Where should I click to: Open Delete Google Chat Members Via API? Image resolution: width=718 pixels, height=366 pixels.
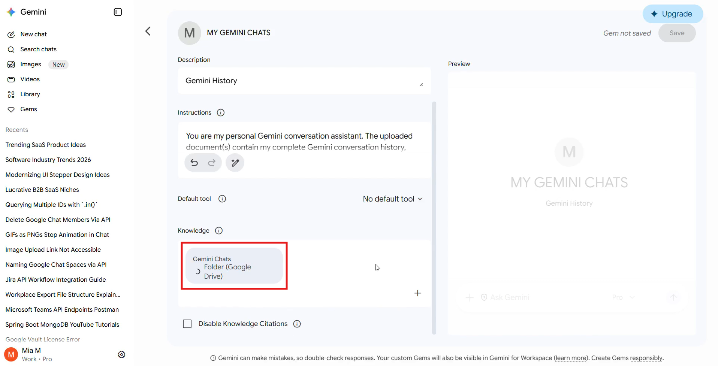[58, 220]
